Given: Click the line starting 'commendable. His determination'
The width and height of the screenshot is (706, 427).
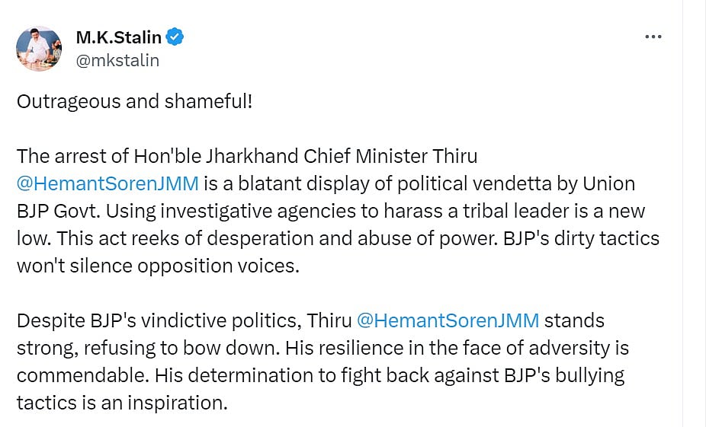Looking at the screenshot, I should tap(320, 375).
